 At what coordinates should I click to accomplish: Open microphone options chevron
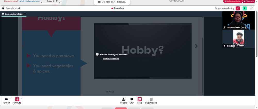tap(21, 98)
